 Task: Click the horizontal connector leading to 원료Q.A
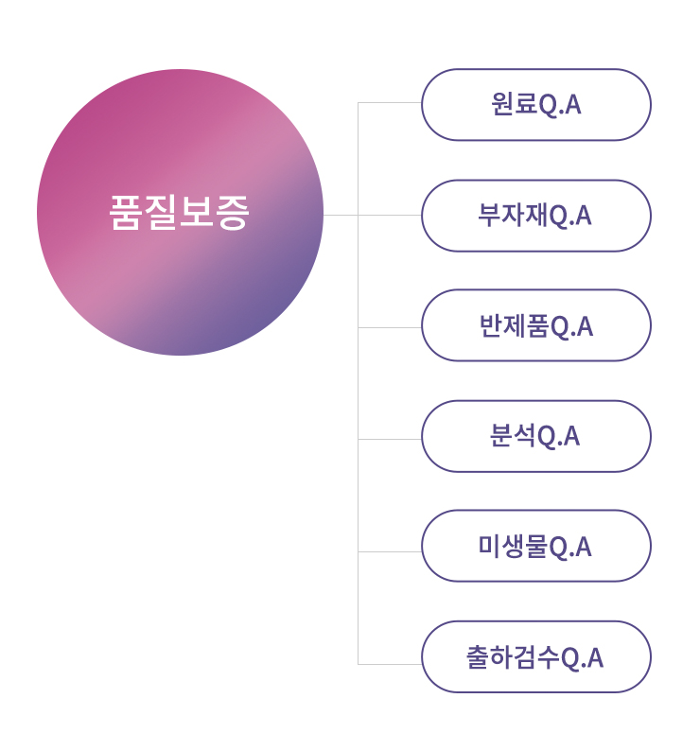click(390, 102)
